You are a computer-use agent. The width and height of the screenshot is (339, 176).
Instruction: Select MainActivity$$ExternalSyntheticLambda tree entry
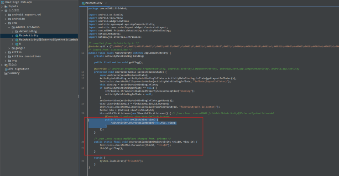(48, 40)
